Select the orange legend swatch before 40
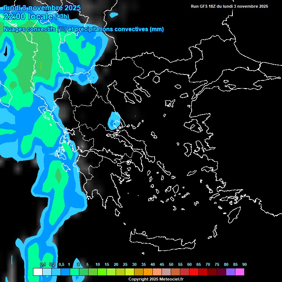 click(148, 272)
